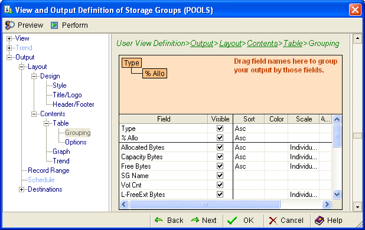365x230 pixels.
Task: Expand the Destinations tree node
Action: [x=21, y=189]
